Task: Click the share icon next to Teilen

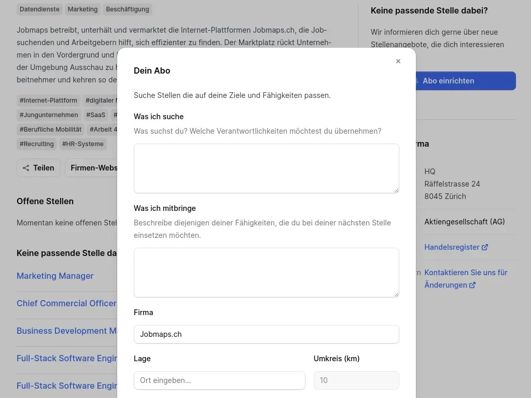Action: pyautogui.click(x=26, y=168)
